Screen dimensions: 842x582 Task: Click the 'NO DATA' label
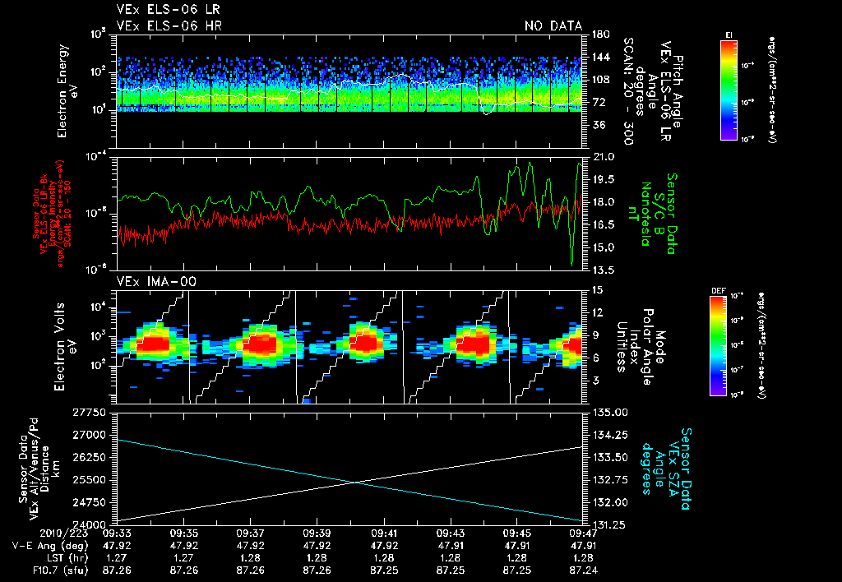coord(553,25)
